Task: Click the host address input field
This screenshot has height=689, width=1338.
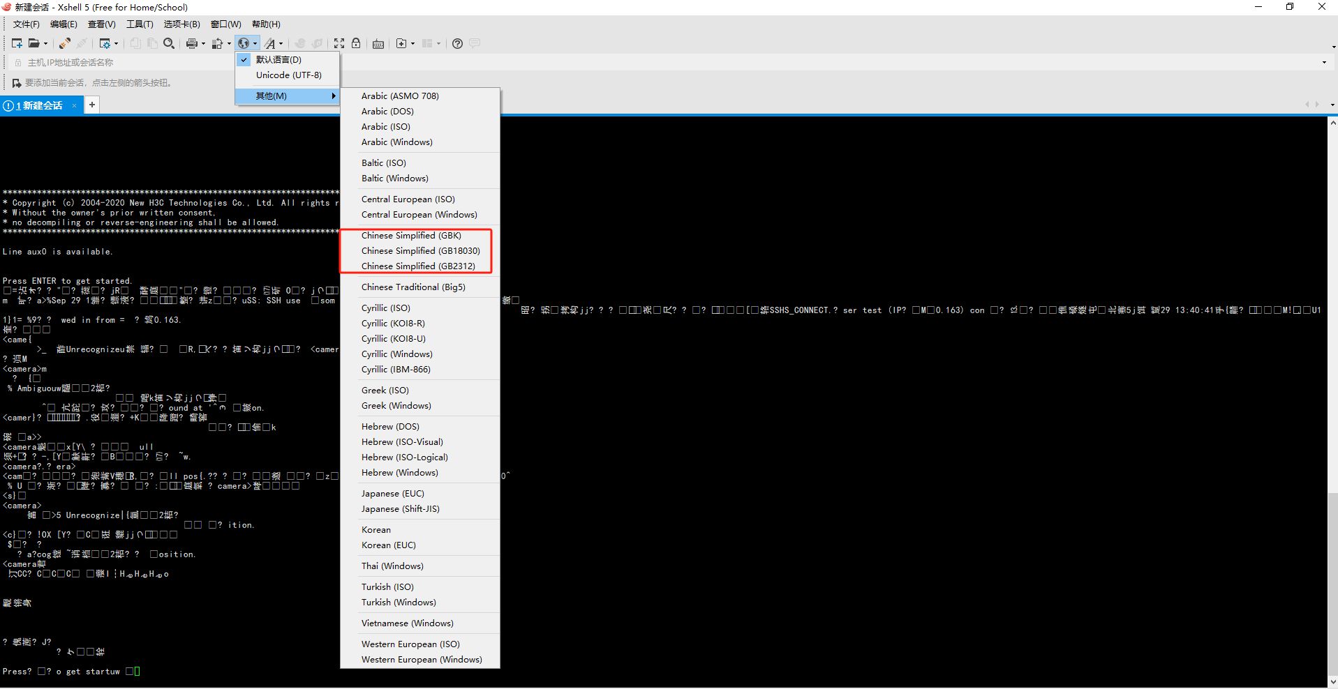Action: [x=670, y=62]
